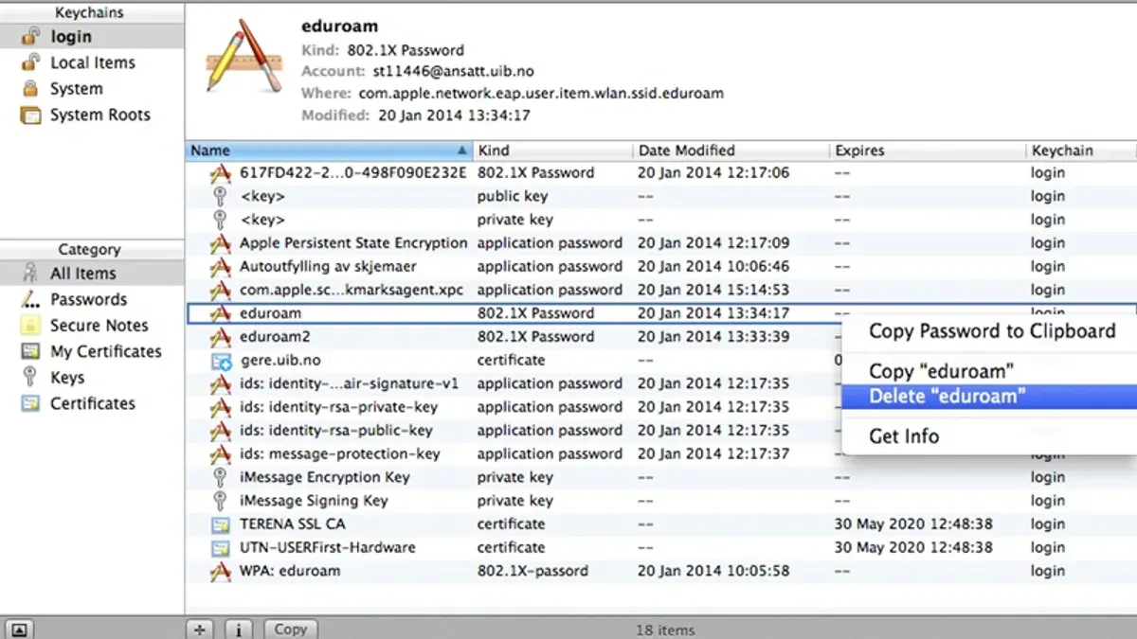Click the add item plus button
This screenshot has width=1137, height=639.
(x=199, y=629)
